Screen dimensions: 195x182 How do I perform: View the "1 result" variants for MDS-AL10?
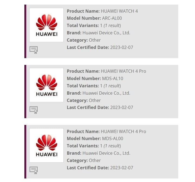tap(112, 86)
